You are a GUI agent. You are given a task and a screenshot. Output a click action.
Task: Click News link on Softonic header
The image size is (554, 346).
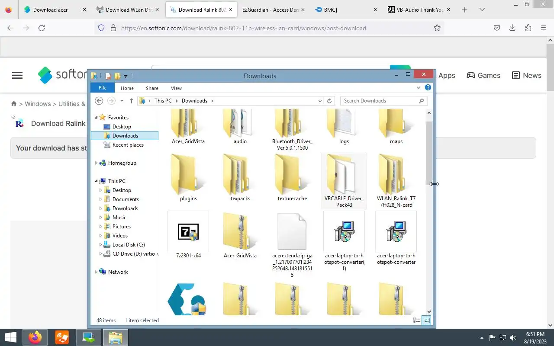pyautogui.click(x=527, y=75)
